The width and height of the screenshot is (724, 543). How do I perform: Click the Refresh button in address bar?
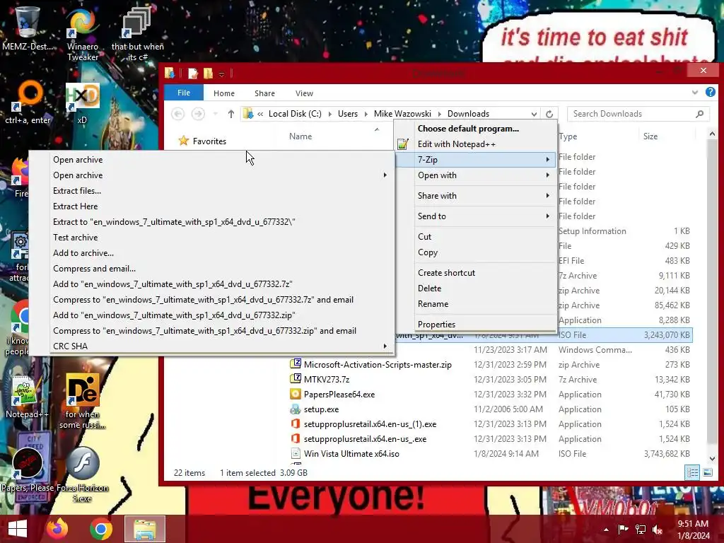coord(549,114)
